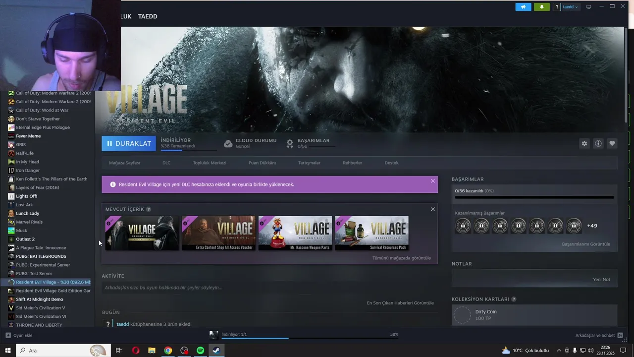Dismiss the purple DLC notification banner

pos(433,181)
